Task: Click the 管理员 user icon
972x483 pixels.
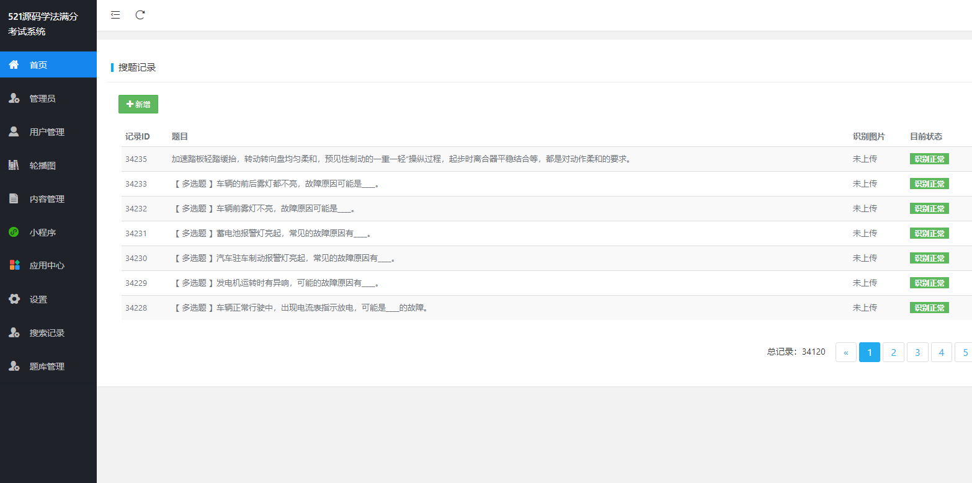Action: point(14,99)
